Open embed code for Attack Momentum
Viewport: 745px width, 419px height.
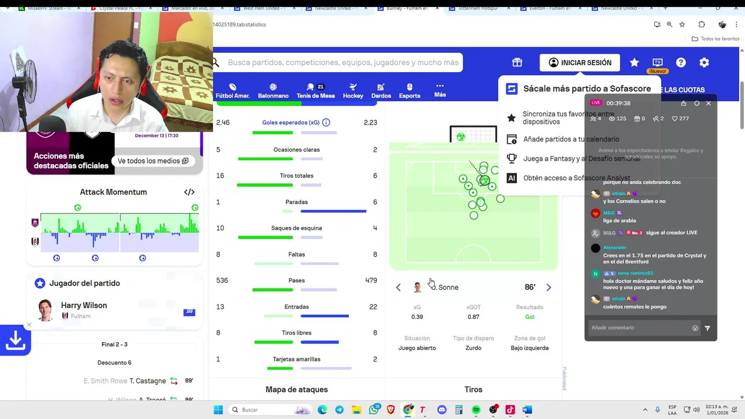point(189,192)
